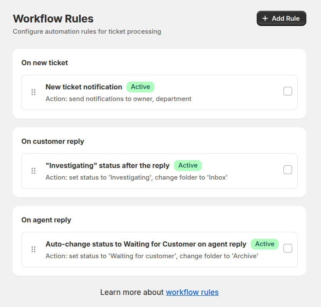321x307 pixels.
Task: Click drag handle for New ticket notification
Action: pyautogui.click(x=33, y=92)
